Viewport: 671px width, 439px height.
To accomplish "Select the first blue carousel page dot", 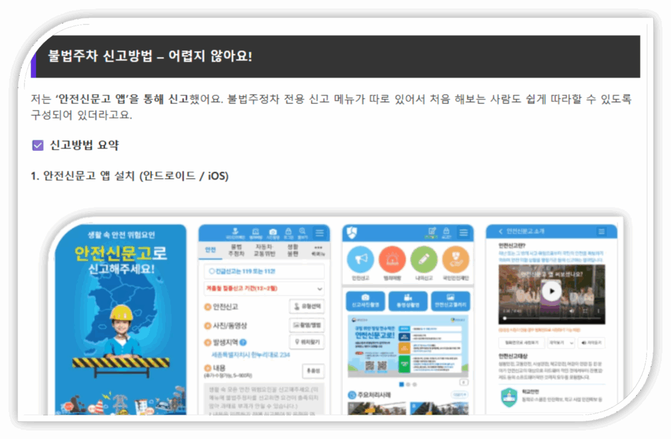I will tap(402, 385).
